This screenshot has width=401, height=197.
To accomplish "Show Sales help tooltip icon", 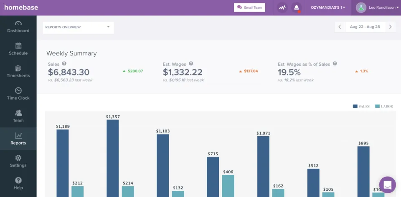I will [64, 63].
